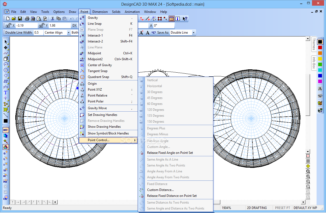Click the Line Snap 'L' icon in left toolbar
This screenshot has height=213, width=326.
tap(6, 158)
